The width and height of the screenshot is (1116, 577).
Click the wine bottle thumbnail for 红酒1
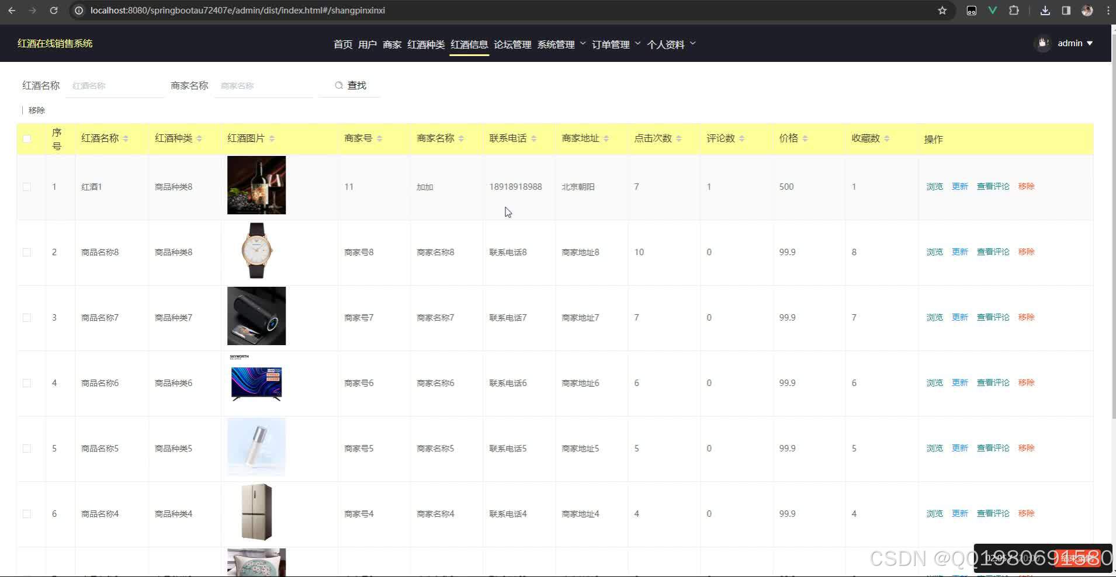(257, 185)
